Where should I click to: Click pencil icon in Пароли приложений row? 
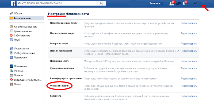178,51
